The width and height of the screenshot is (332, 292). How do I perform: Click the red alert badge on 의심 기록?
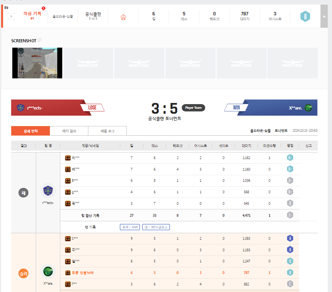coord(43,8)
